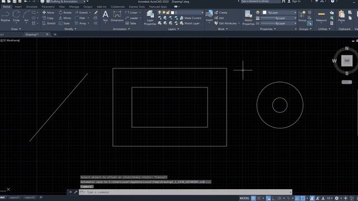Viewport: 358px width, 201px height.
Task: Toggle 2D object snap in status bar
Action: click(303, 198)
